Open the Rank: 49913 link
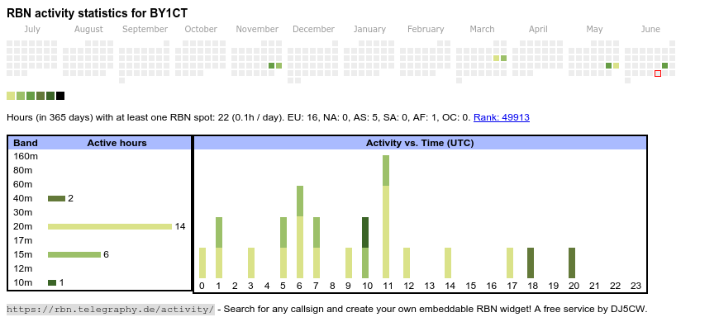This screenshot has width=719, height=322. [501, 117]
